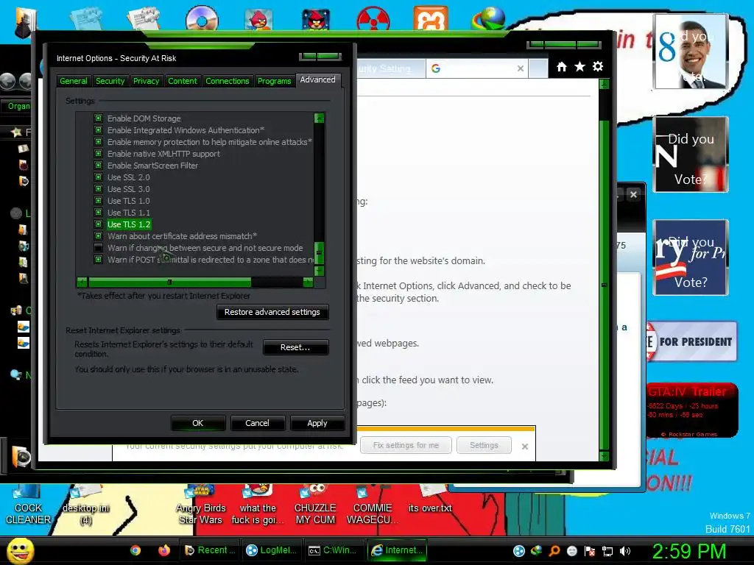Open the COCK CLEANER desktop icon
Screen dimensions: 754x565
coord(28,505)
